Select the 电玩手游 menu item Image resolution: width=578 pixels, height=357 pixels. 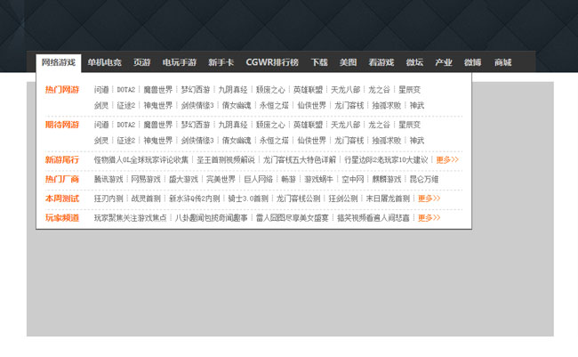pos(179,62)
